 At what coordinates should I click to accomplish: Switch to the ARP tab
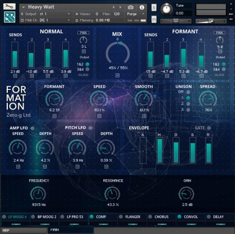point(23,230)
